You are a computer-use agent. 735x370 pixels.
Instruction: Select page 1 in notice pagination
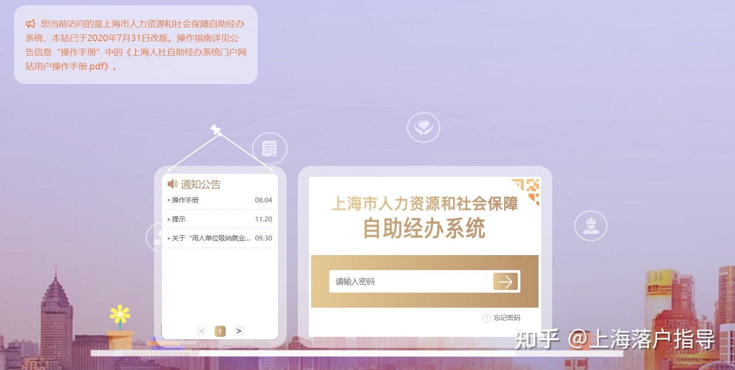click(x=220, y=331)
